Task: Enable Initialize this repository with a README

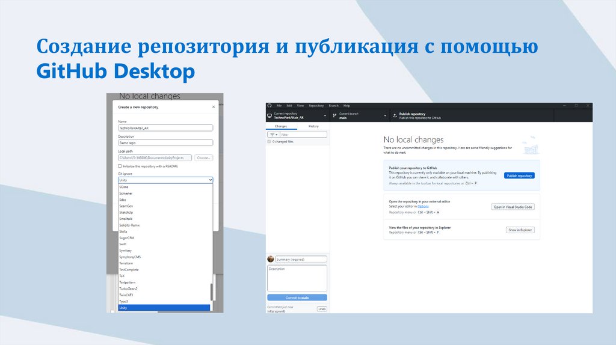Action: [x=120, y=166]
